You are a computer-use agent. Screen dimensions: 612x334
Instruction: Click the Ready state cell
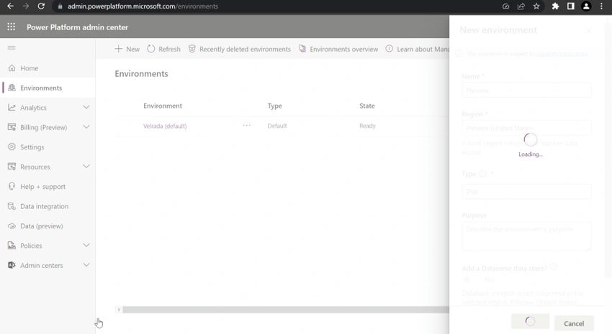point(367,126)
